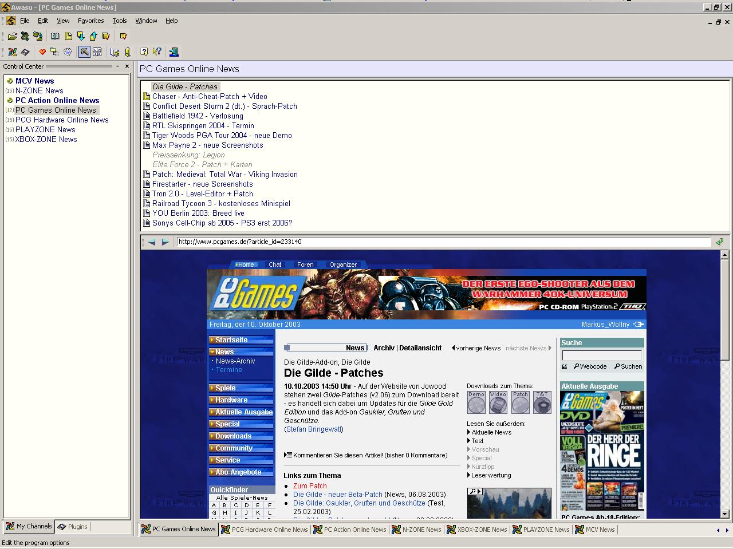Click the notes with cyan down arrow icon
The height and width of the screenshot is (549, 733).
[81, 36]
